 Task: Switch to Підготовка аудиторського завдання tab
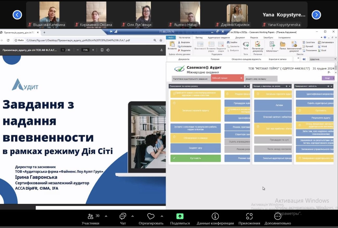pos(190,79)
